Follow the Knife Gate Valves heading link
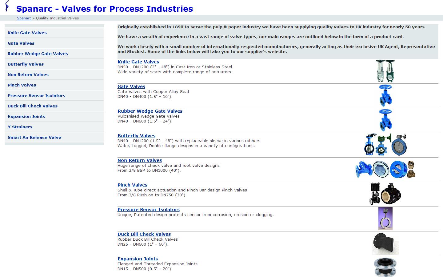The image size is (443, 277). point(138,62)
